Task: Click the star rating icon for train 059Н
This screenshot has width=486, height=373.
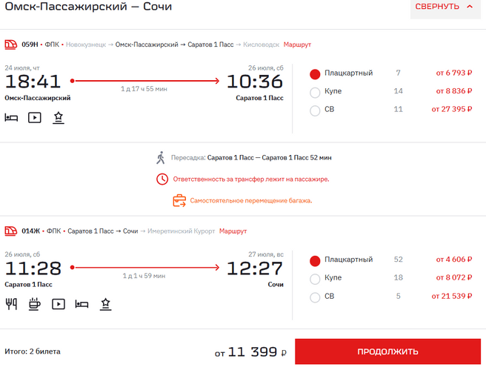Action: tap(58, 117)
